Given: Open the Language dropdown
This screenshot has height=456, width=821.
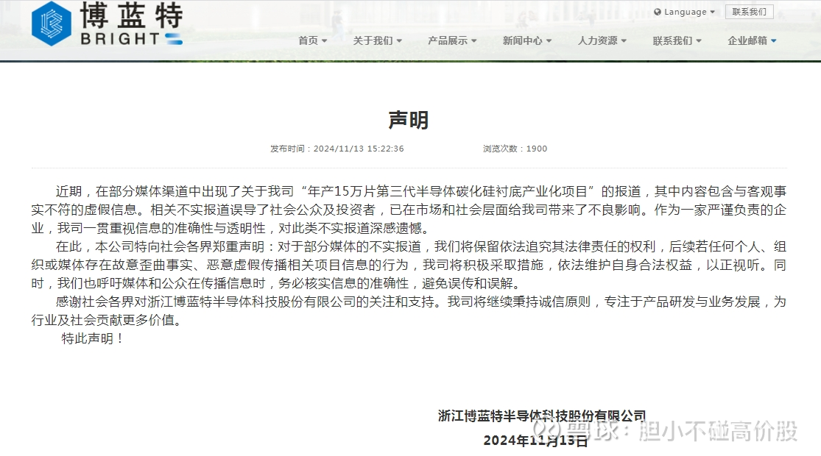Looking at the screenshot, I should point(684,12).
